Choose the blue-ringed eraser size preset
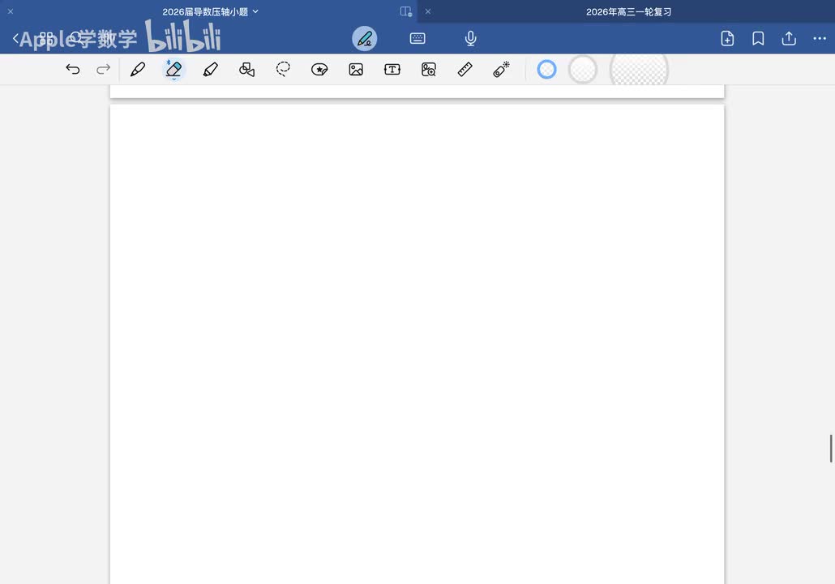The image size is (835, 584). (x=547, y=69)
